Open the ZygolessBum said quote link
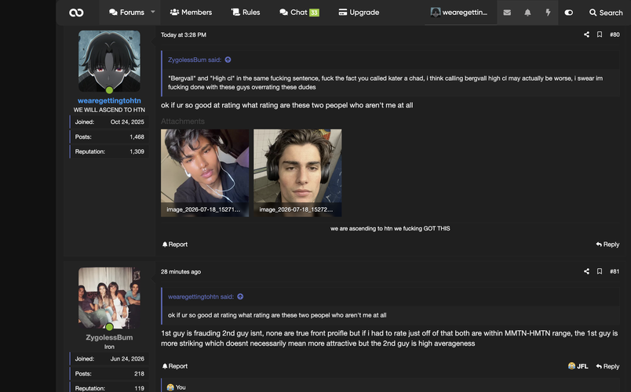The height and width of the screenshot is (392, 631). [x=195, y=60]
